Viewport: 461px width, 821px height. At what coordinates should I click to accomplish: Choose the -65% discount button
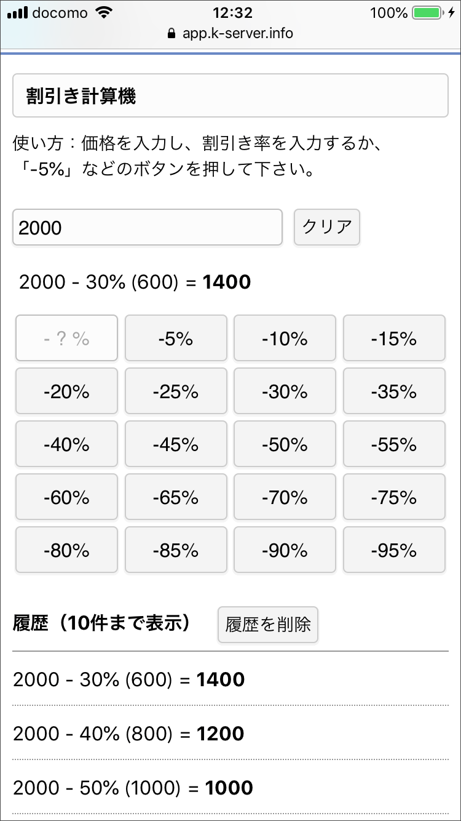(x=176, y=497)
